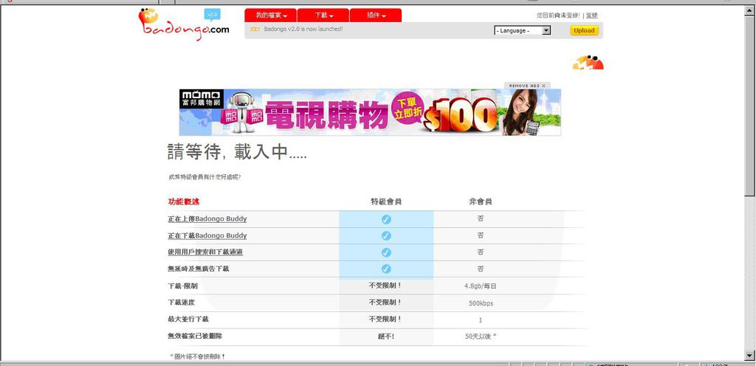The height and width of the screenshot is (366, 756).
Task: Click 否 in 無延時及無廣告下載 row
Action: click(x=481, y=269)
